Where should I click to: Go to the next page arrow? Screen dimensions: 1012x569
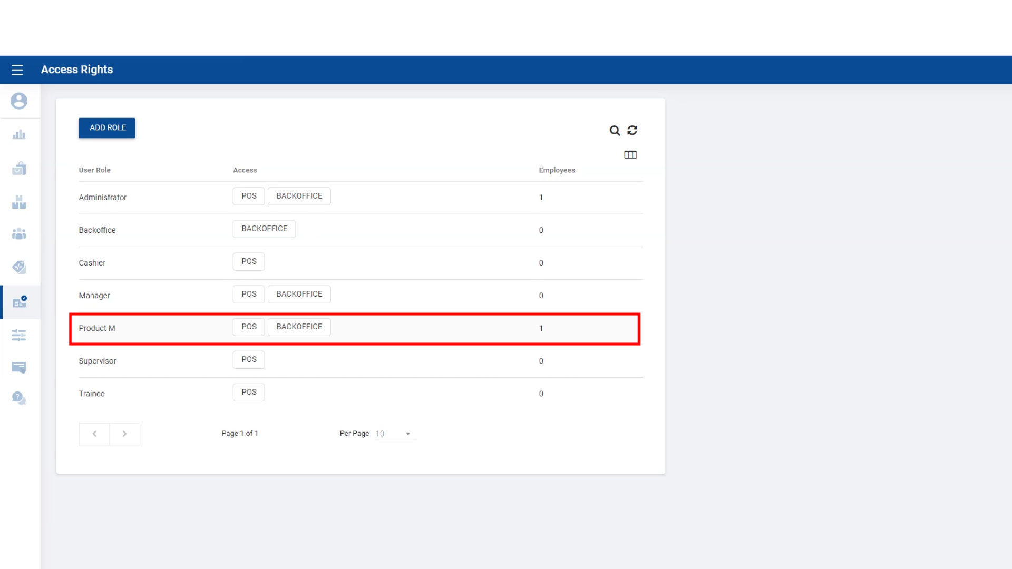125,434
